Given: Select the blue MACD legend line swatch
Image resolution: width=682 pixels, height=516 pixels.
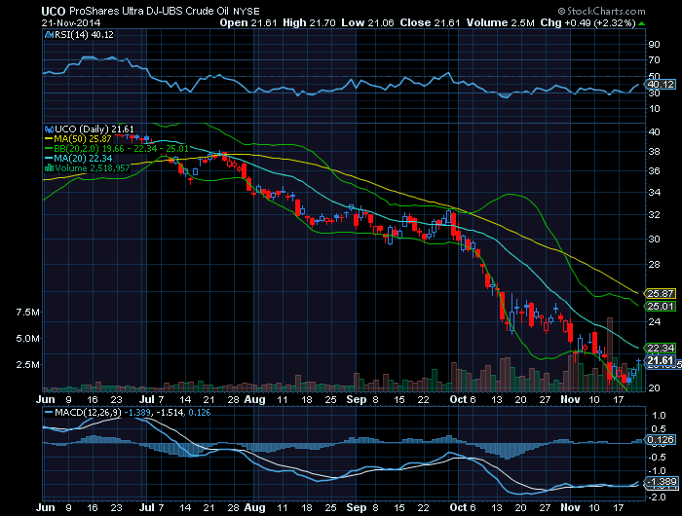Looking at the screenshot, I should [49, 412].
